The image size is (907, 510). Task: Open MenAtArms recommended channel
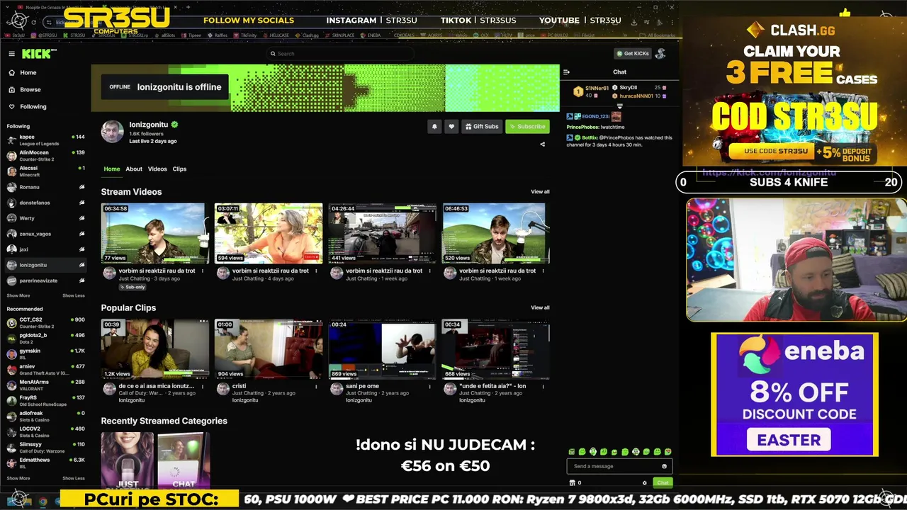45,385
